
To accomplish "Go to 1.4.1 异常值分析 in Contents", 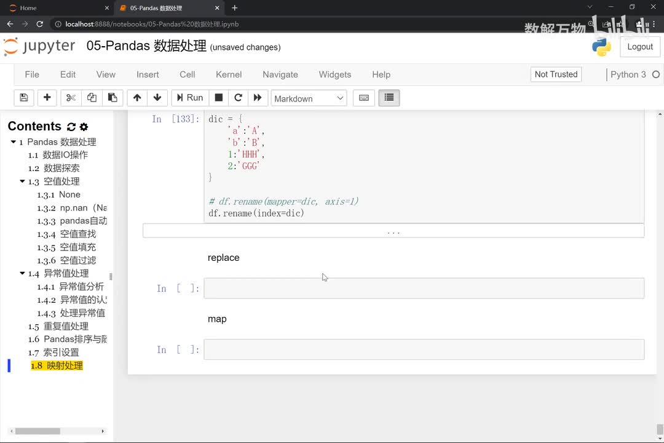I will (70, 287).
